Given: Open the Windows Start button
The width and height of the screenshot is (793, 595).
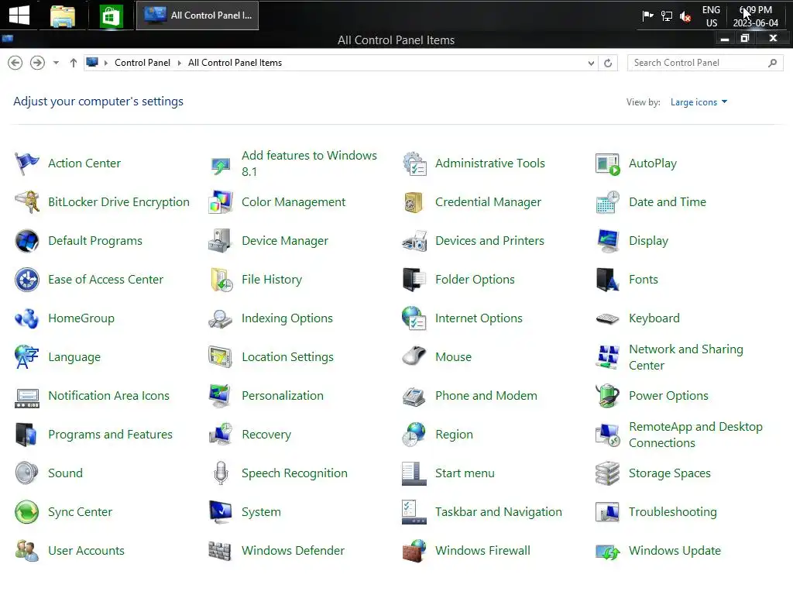Looking at the screenshot, I should (19, 15).
